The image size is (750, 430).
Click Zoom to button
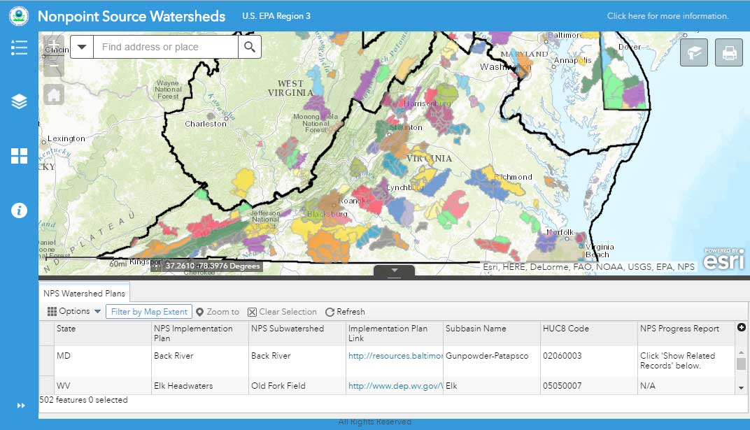(x=218, y=312)
